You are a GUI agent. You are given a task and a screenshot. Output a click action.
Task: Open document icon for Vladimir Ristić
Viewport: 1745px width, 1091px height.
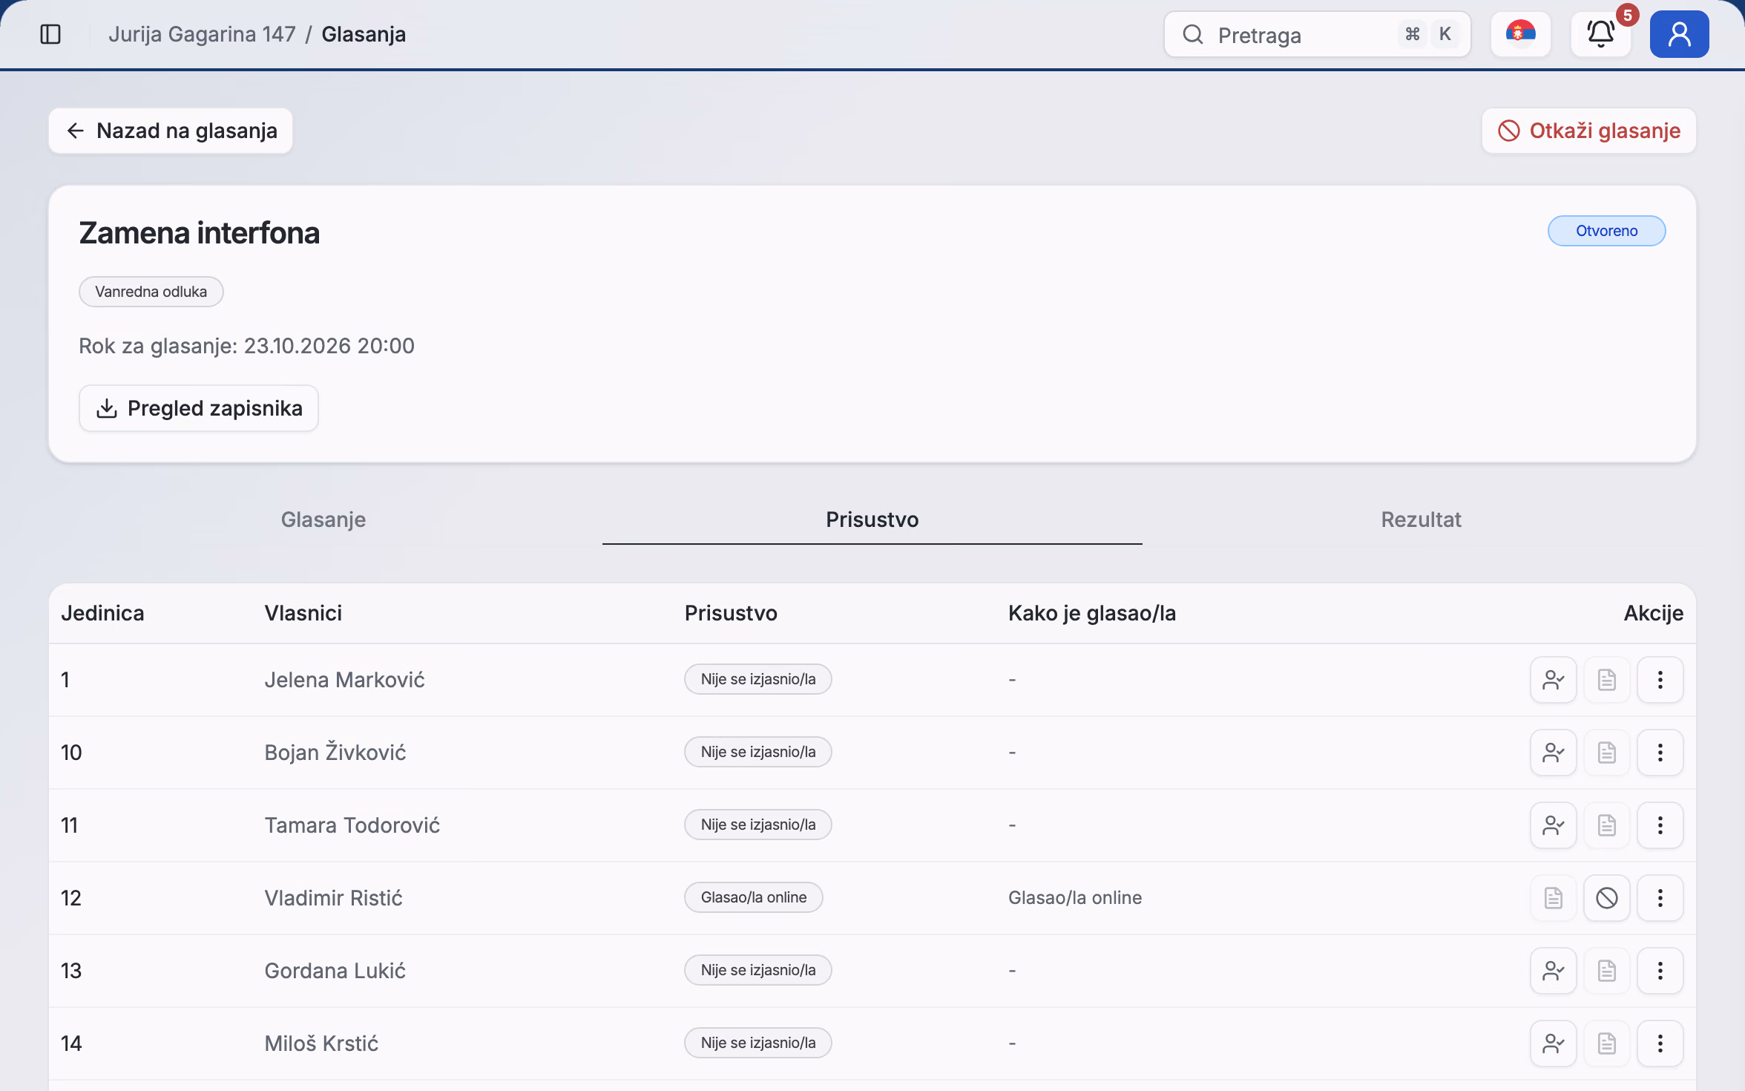point(1553,898)
